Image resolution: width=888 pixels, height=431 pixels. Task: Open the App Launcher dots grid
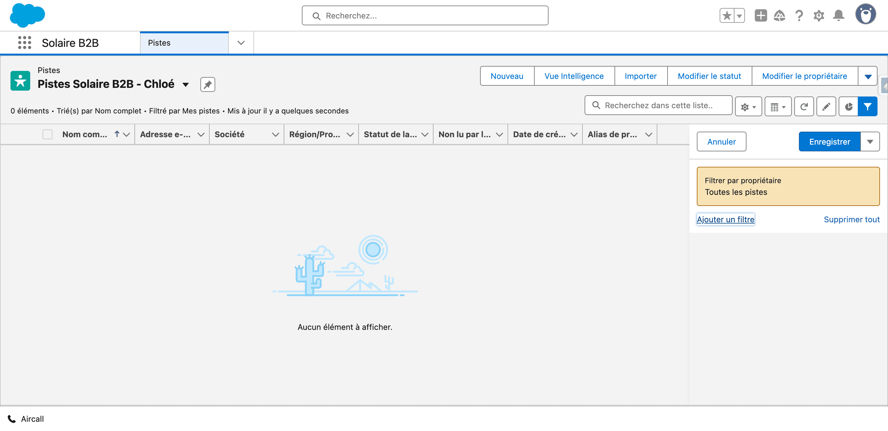pyautogui.click(x=24, y=43)
